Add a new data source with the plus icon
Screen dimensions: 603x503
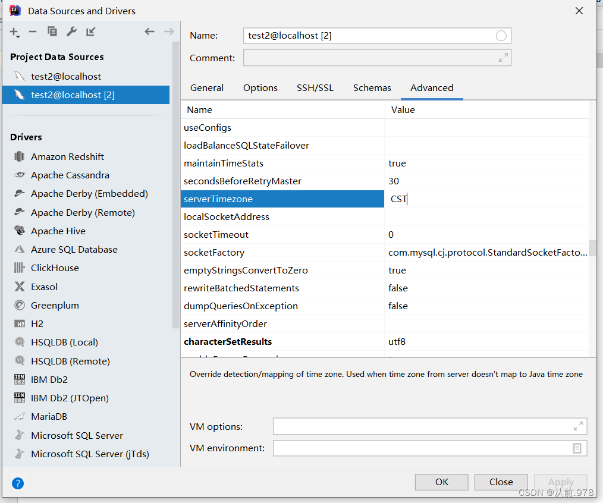click(x=14, y=32)
